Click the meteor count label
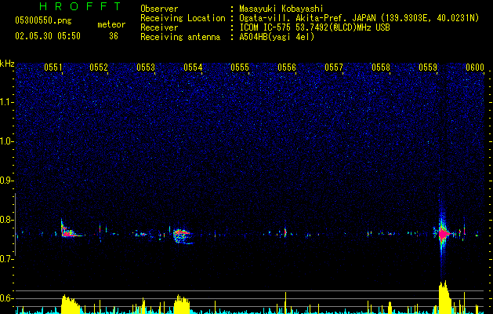Screen dimensions: 493x314 click(x=111, y=24)
